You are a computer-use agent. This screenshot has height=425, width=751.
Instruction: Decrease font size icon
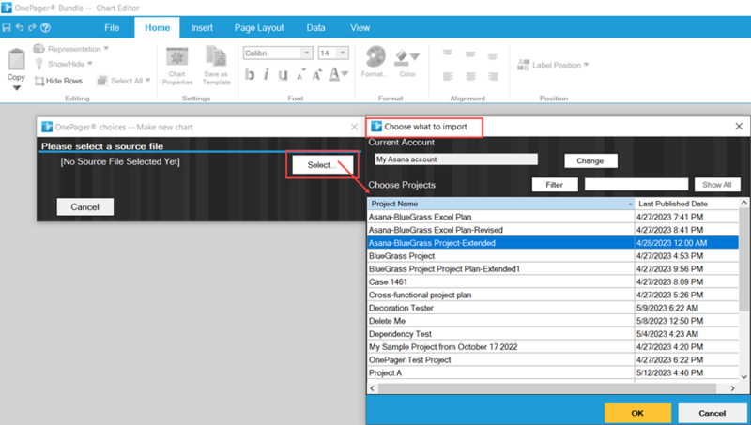pyautogui.click(x=300, y=75)
